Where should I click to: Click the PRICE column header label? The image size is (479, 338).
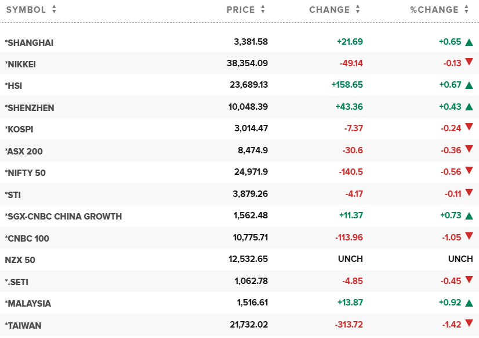click(x=241, y=10)
